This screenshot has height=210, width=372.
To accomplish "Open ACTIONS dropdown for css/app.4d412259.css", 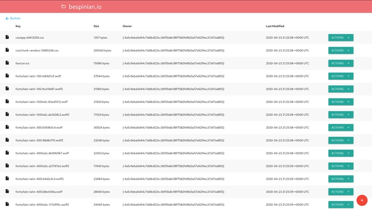I will click(x=341, y=38).
